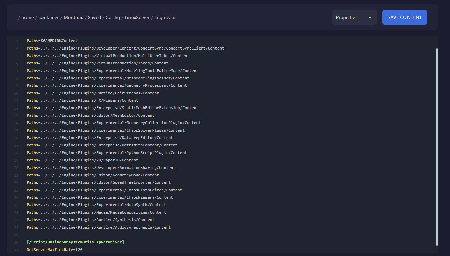Place cursor on Paths=%GAMEDIR%Content line
This screenshot has height=256, width=450.
click(x=52, y=41)
